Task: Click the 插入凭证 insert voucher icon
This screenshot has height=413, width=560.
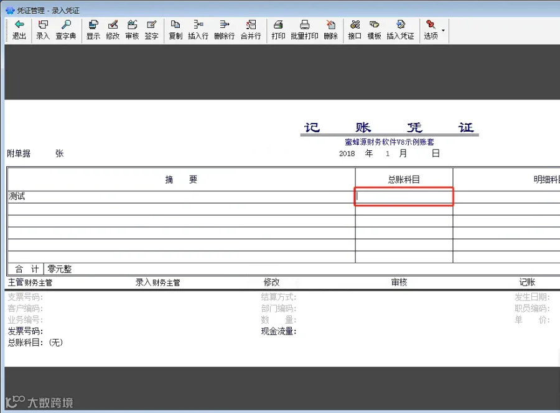Action: pos(400,30)
